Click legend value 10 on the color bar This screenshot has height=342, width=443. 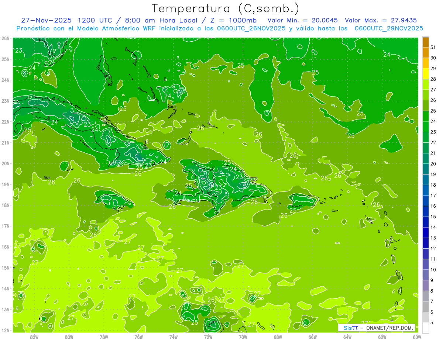pos(433,269)
